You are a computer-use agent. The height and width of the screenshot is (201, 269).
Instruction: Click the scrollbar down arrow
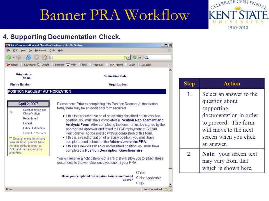(x=170, y=185)
